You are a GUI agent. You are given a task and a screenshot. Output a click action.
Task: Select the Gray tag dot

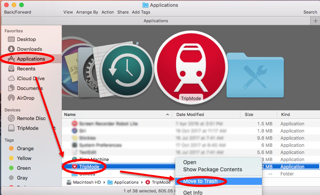11,178
